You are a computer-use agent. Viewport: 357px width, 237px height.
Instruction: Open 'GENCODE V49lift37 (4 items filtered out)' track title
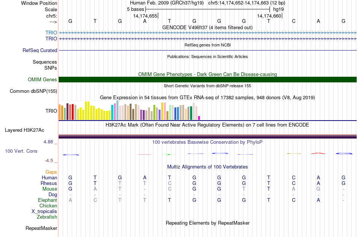click(x=207, y=27)
